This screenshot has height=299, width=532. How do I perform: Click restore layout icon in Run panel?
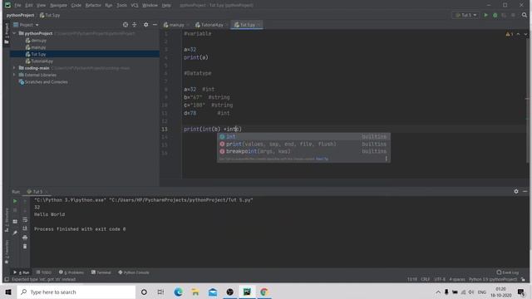point(15,222)
